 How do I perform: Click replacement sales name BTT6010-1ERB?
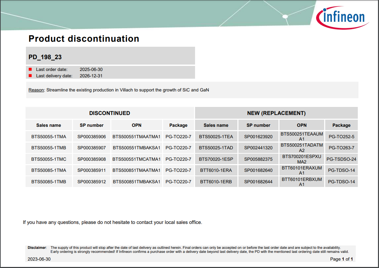pyautogui.click(x=216, y=182)
